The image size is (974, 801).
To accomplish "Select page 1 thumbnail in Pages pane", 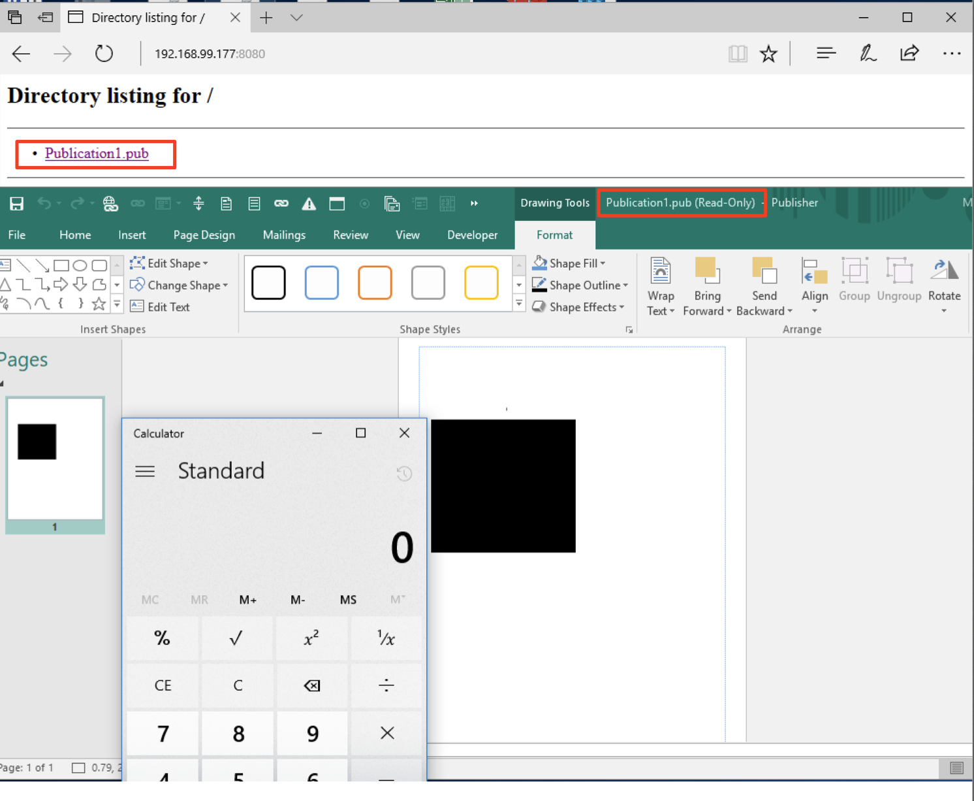I will [55, 459].
